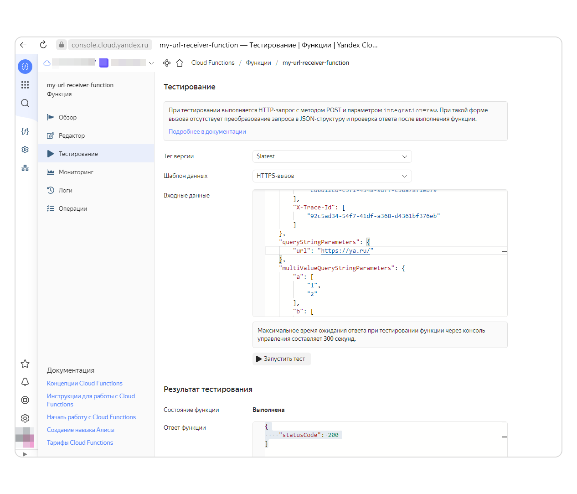Click the search magnifier icon in the rail

[25, 103]
